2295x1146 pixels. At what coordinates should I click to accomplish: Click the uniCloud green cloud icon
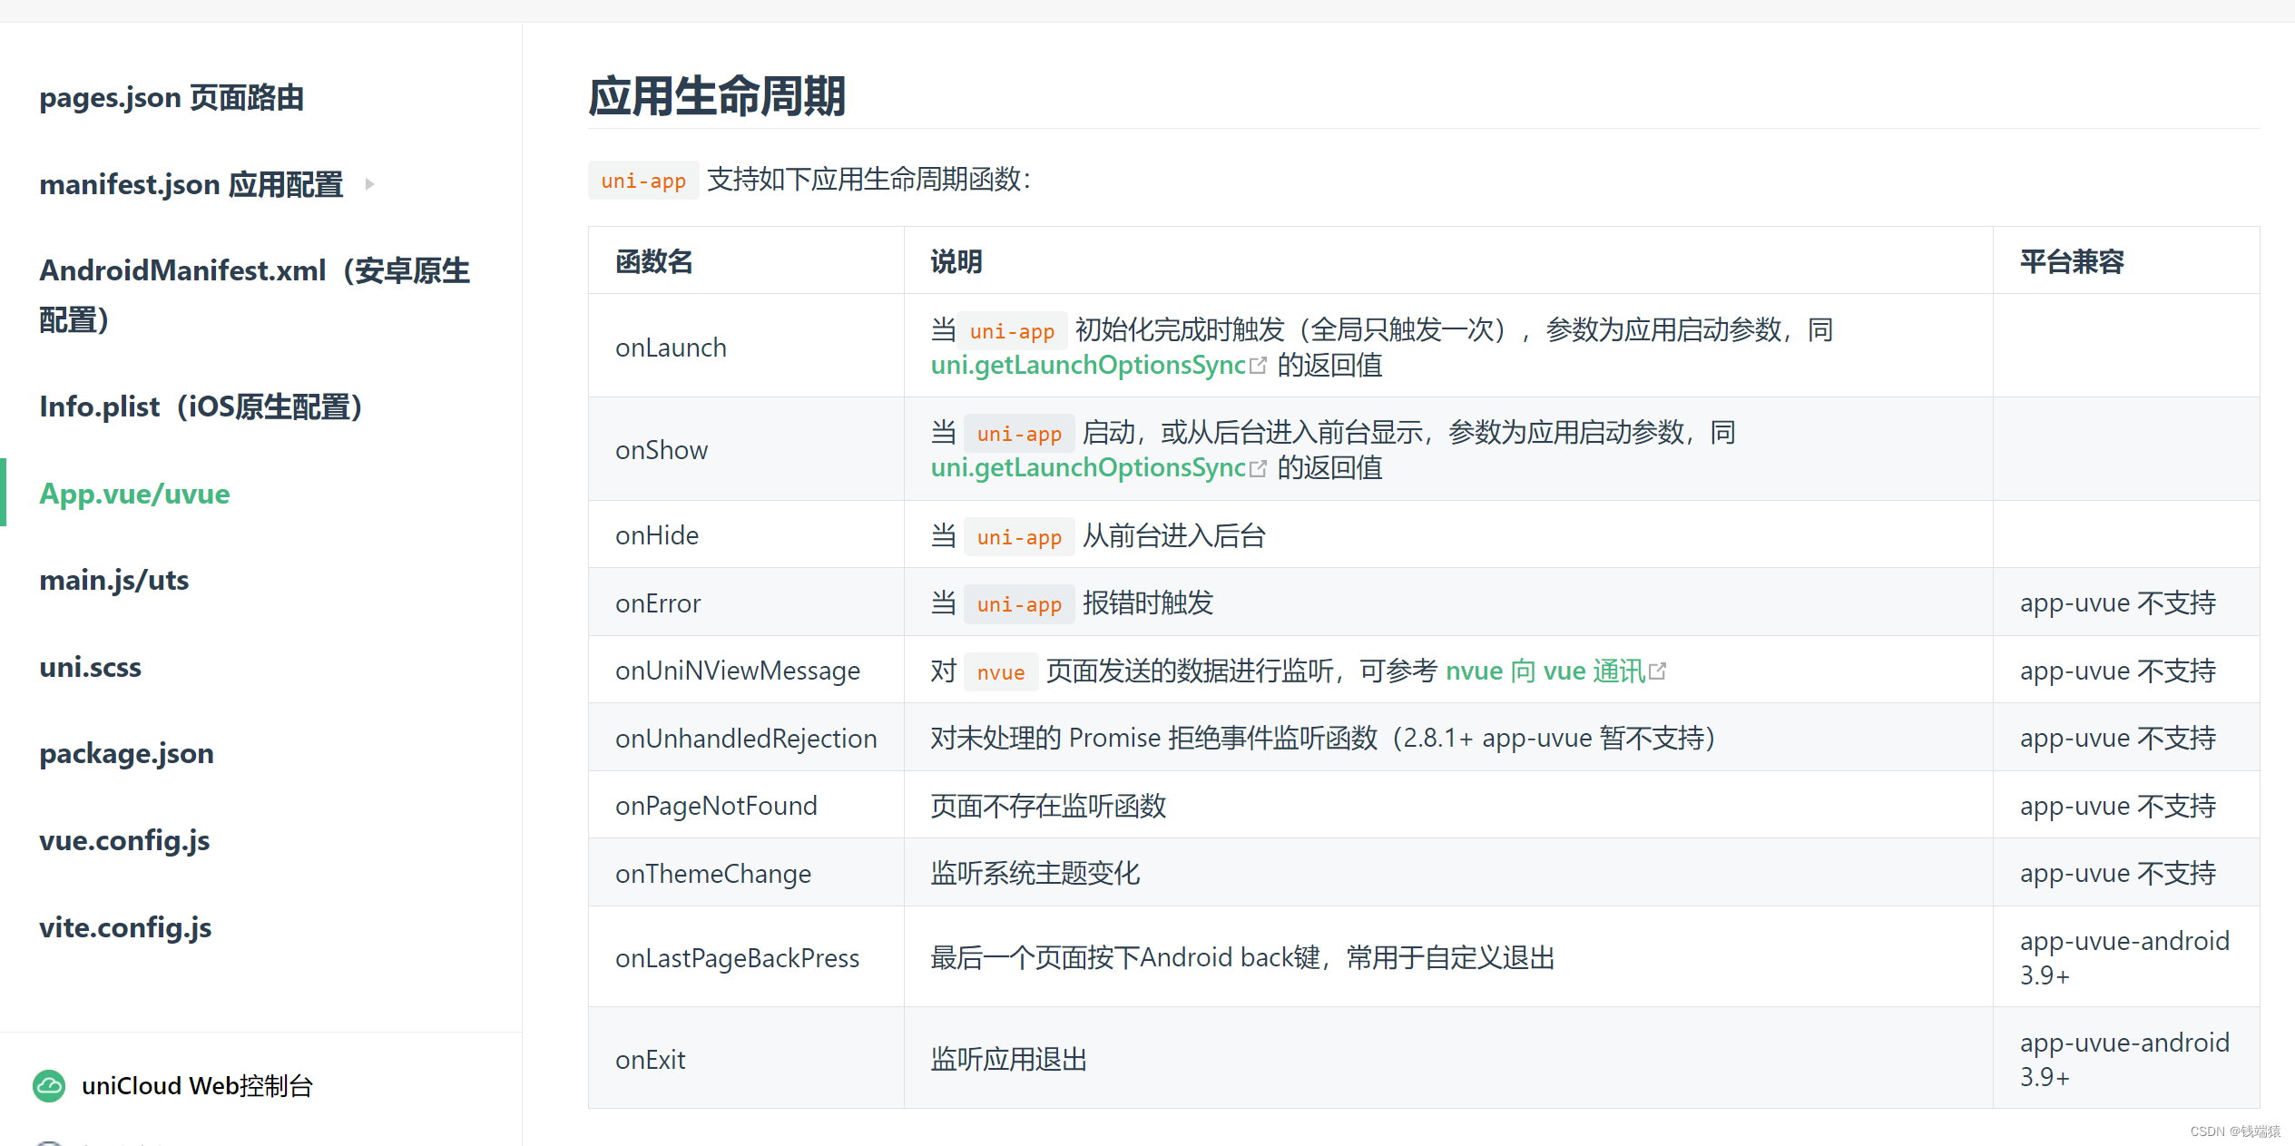coord(49,1085)
